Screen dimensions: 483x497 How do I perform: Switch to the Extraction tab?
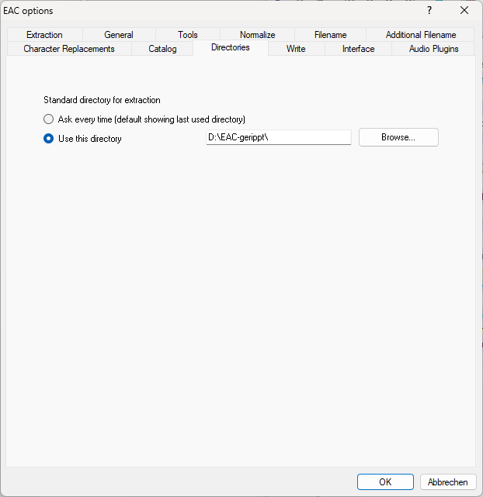pos(44,35)
